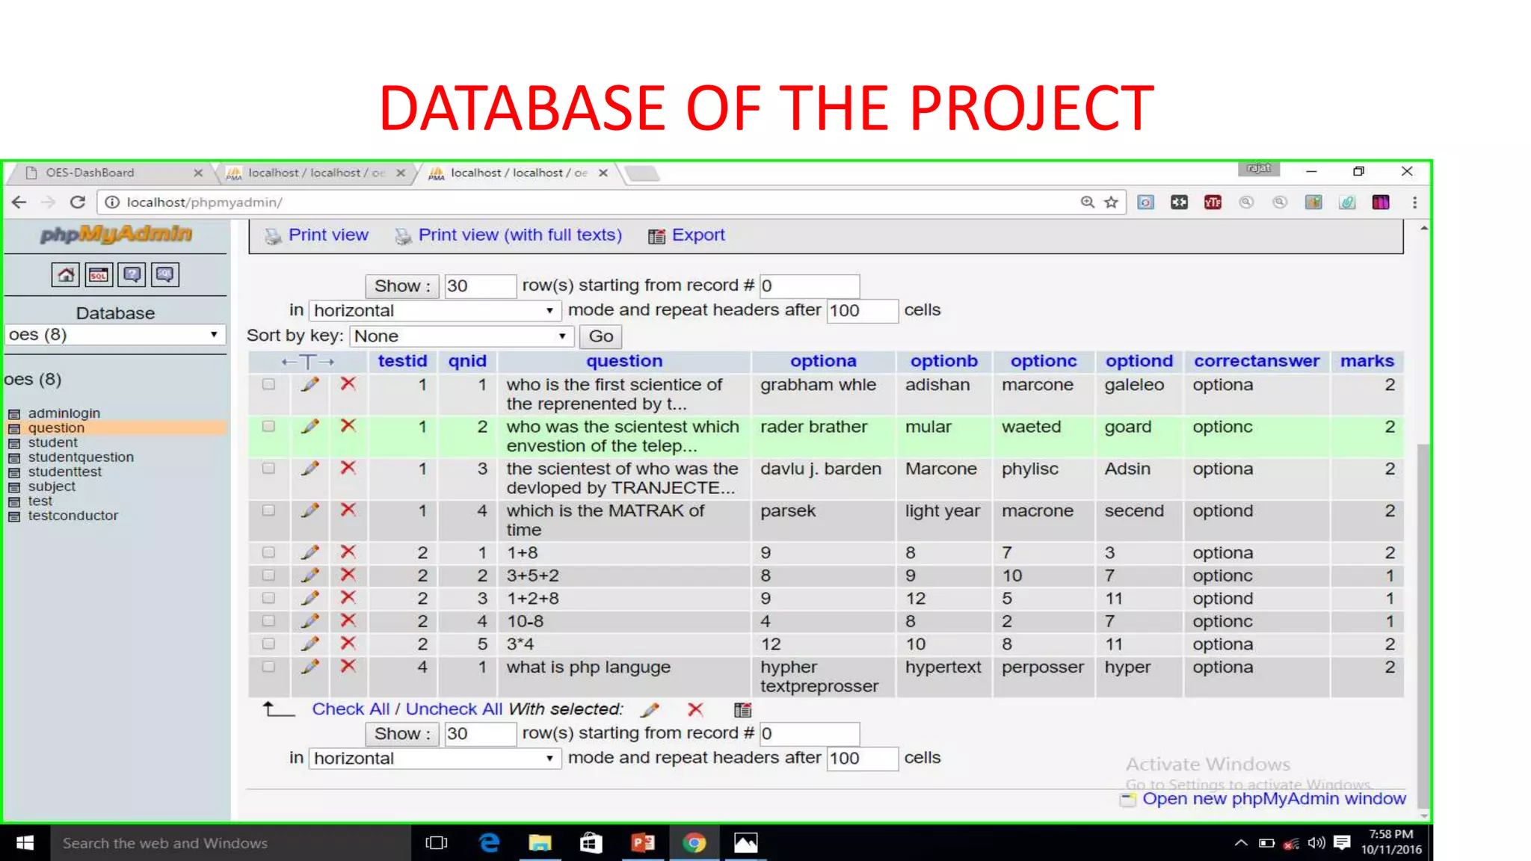Image resolution: width=1531 pixels, height=861 pixels.
Task: Select checkbox for question 1+2+8 row
Action: [x=268, y=598]
